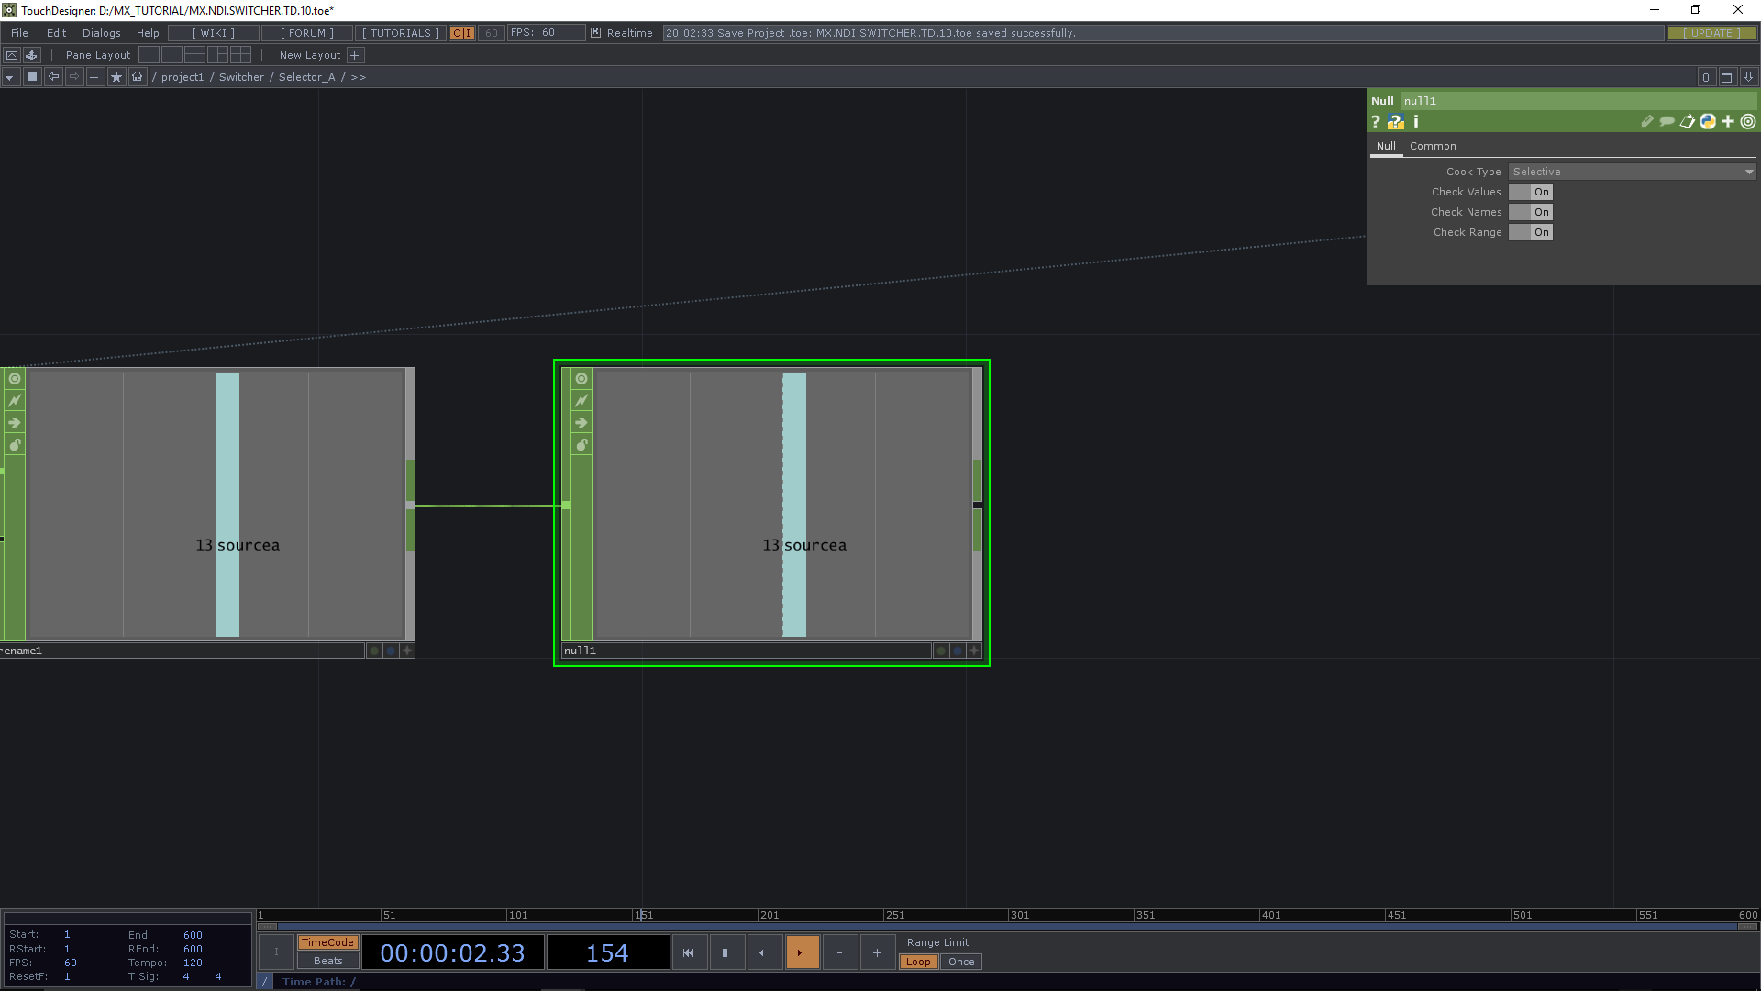Click the timeline range bar scrubber
Image resolution: width=1761 pixels, height=991 pixels.
point(1007,927)
